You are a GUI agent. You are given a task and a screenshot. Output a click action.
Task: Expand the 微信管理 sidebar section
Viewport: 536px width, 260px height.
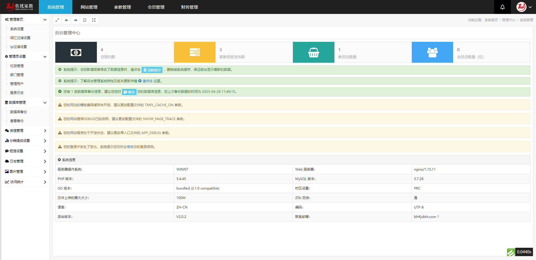click(x=25, y=130)
